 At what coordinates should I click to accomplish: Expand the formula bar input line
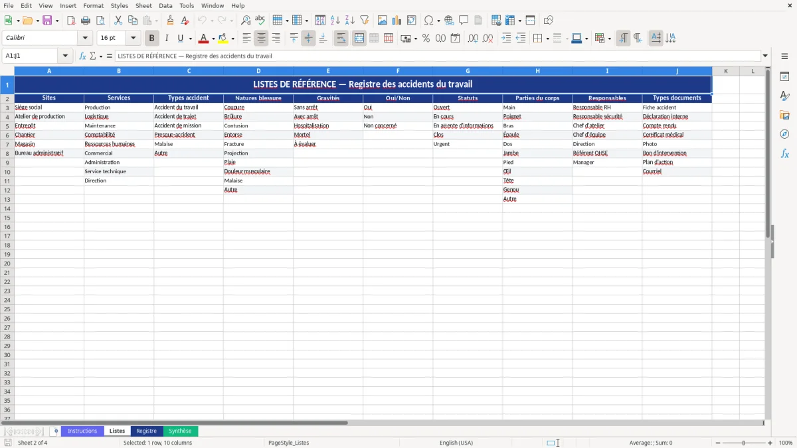[765, 56]
